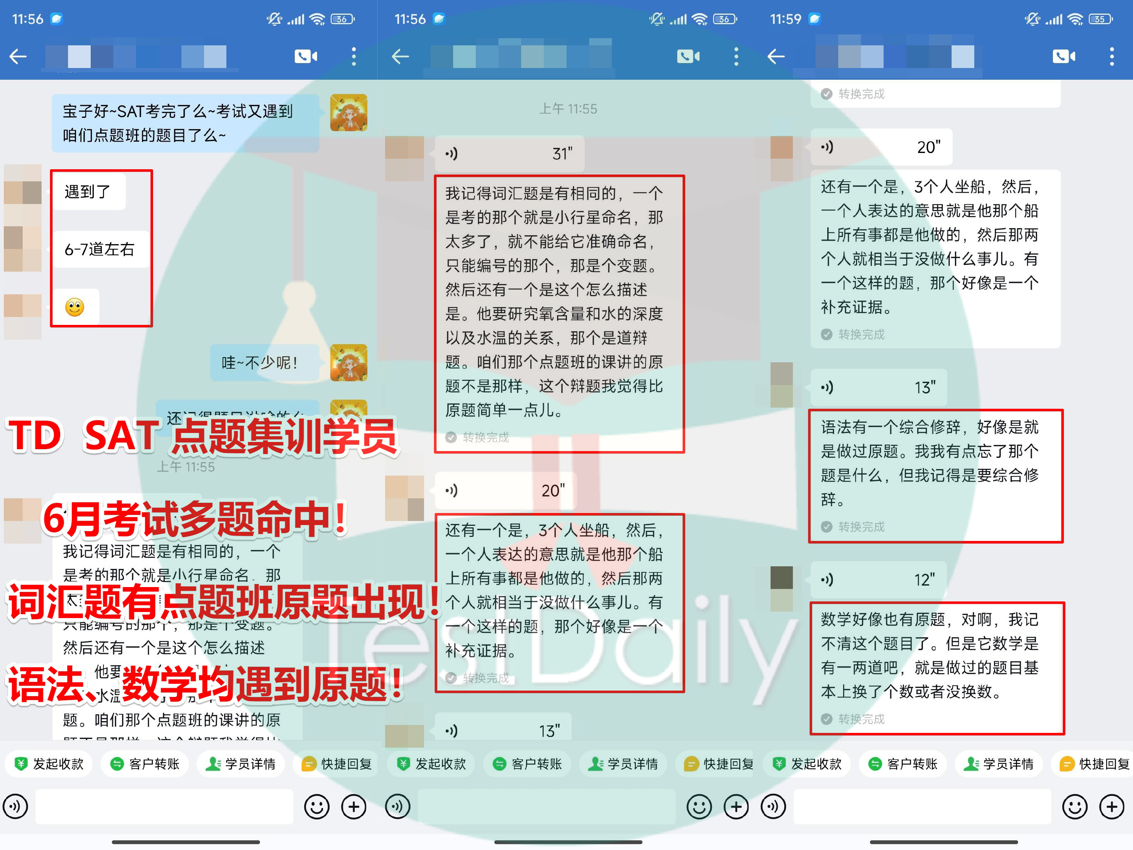Tap the plus attachment icon in the left chat
Screen dimensions: 1133x850
coord(354,807)
